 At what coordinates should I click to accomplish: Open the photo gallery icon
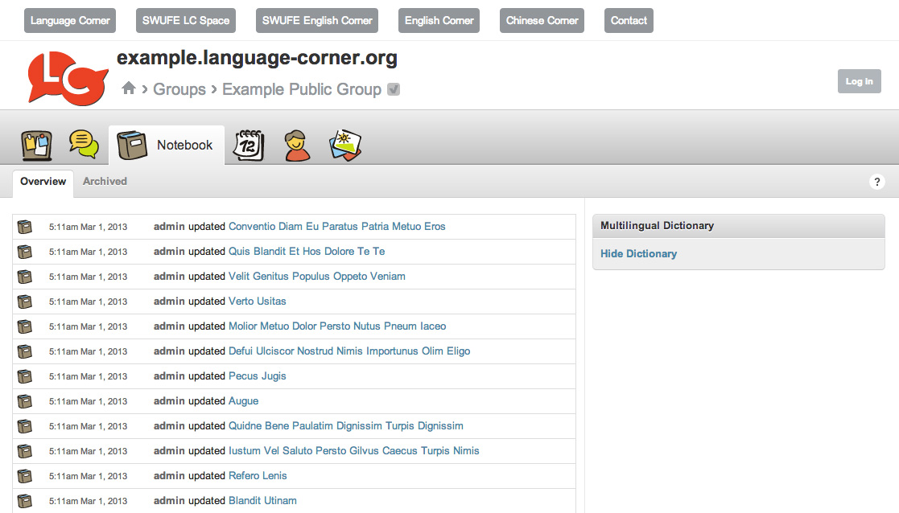(345, 146)
